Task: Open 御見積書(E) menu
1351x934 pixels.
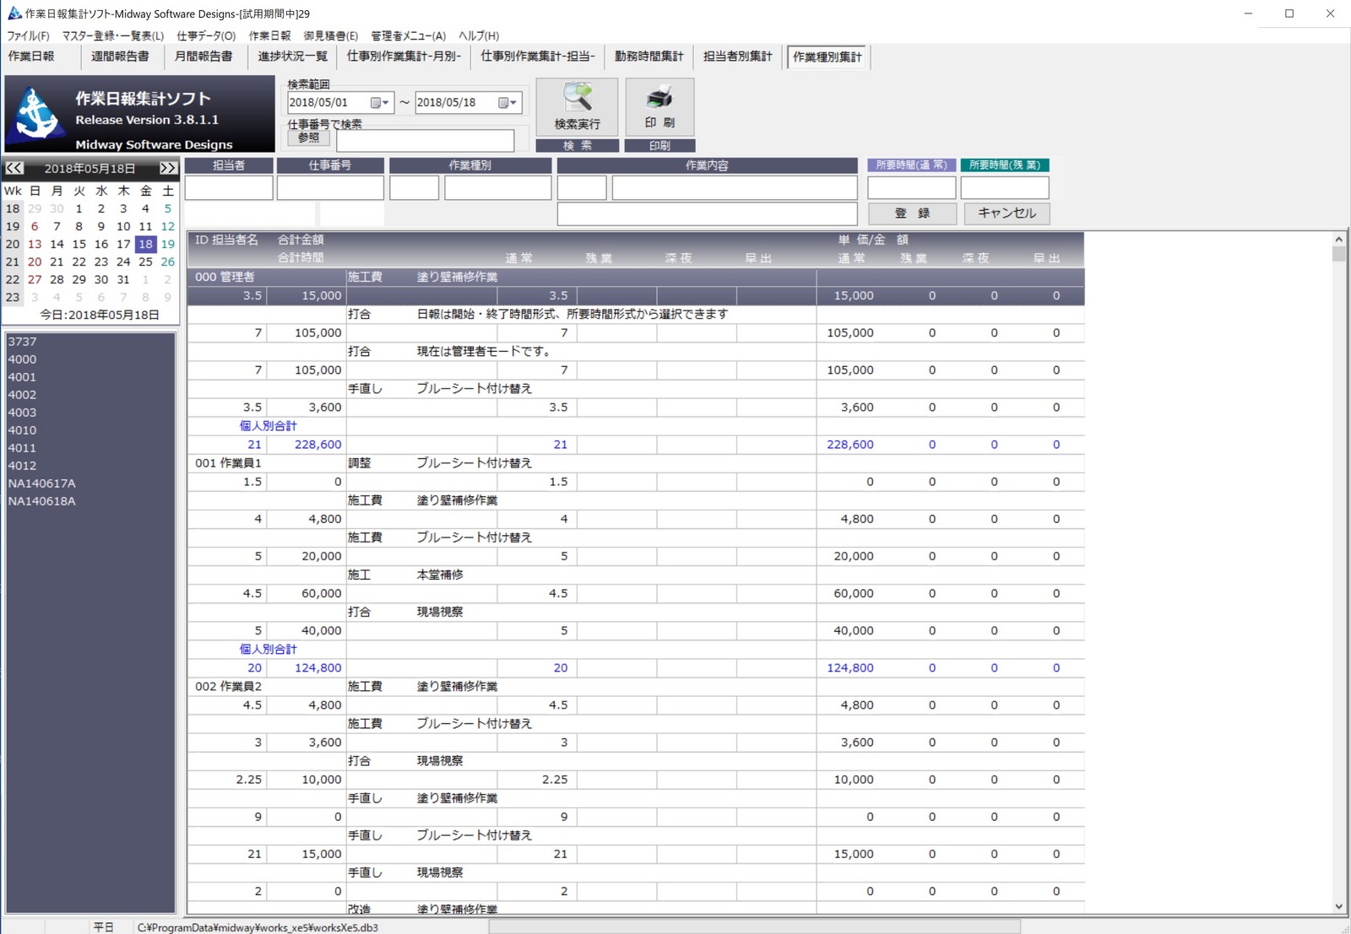Action: tap(330, 35)
